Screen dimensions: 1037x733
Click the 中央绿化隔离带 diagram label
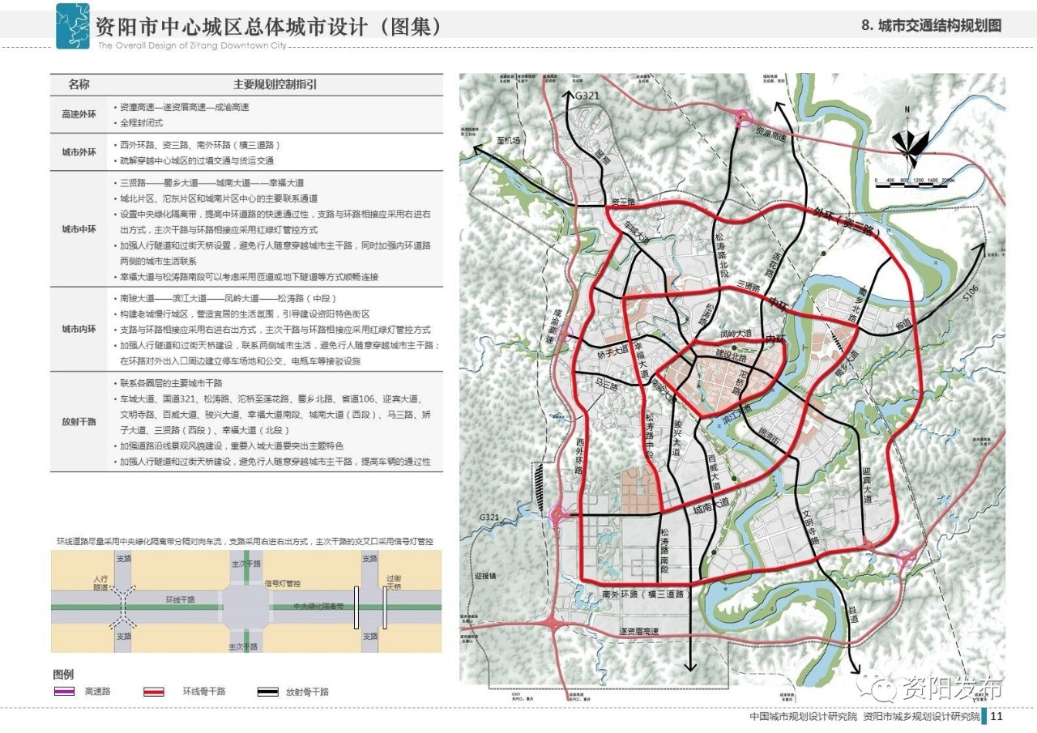(318, 606)
